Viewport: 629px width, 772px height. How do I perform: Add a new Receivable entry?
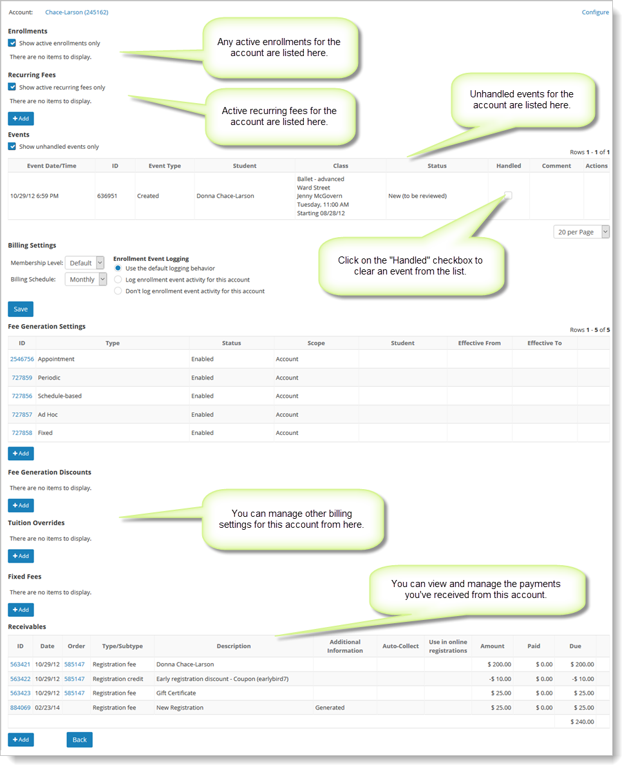point(21,740)
